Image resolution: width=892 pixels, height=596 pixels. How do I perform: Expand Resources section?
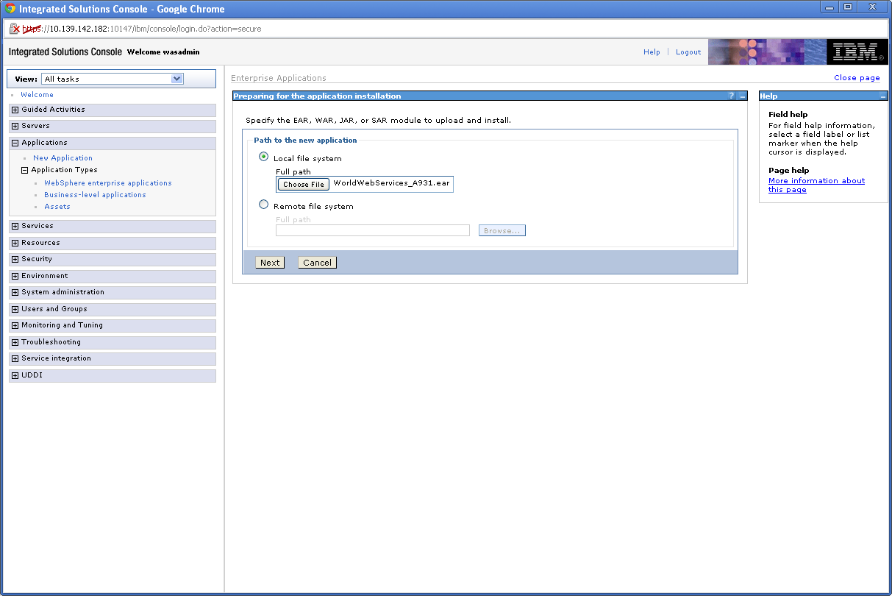(x=15, y=243)
